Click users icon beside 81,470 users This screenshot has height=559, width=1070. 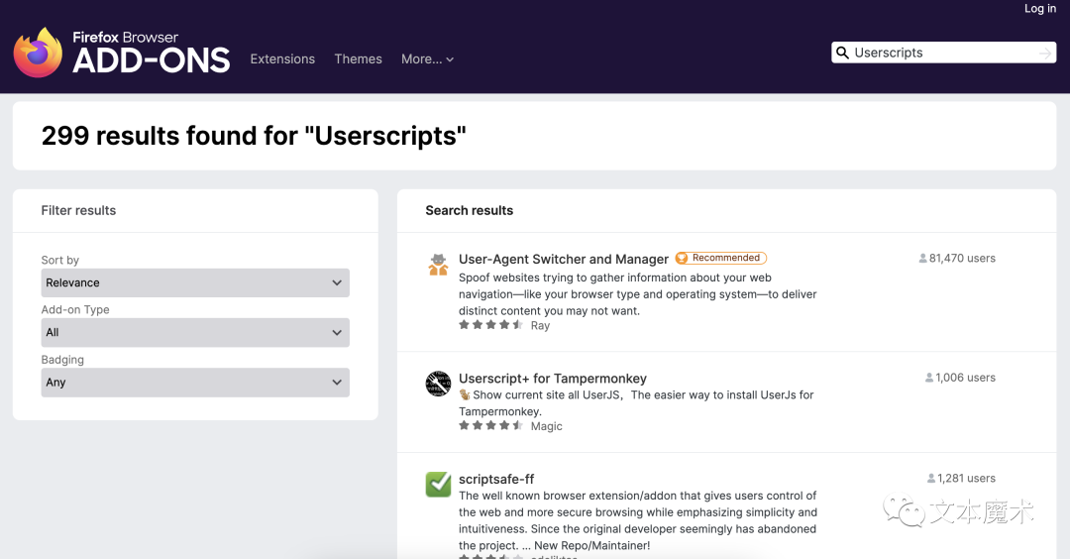pos(922,258)
